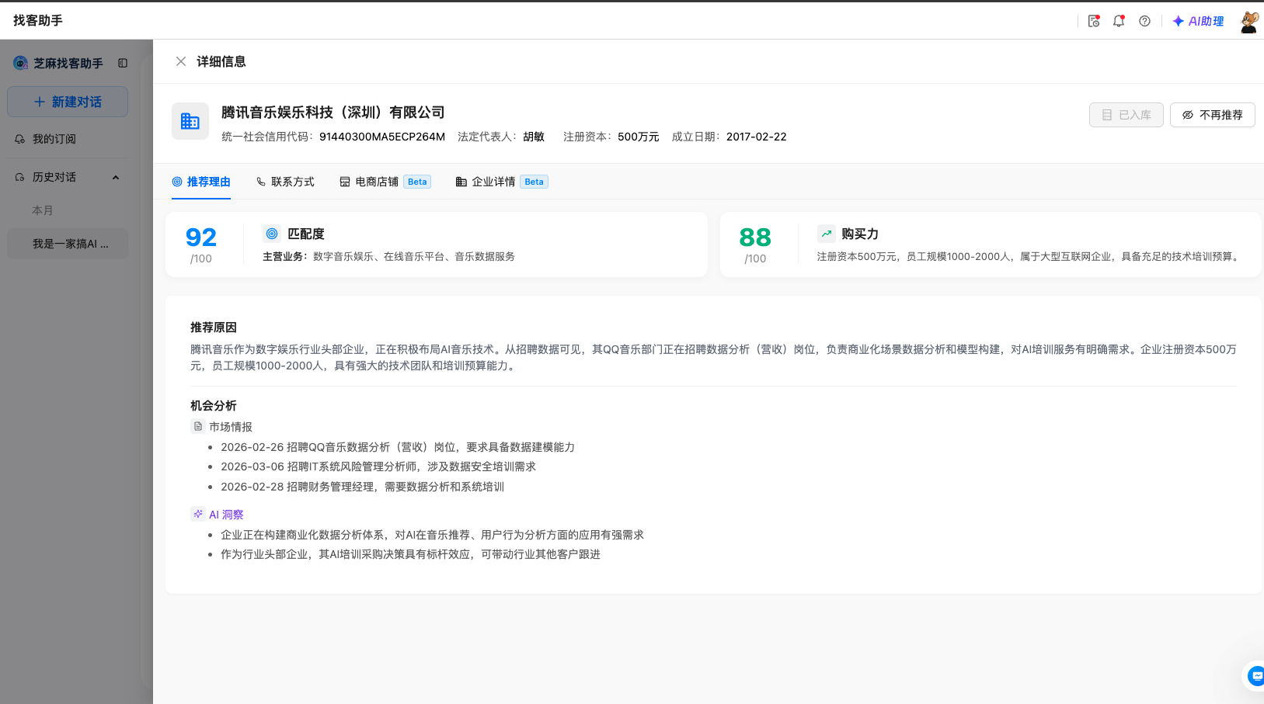The height and width of the screenshot is (704, 1264).
Task: Open the chat support floating button
Action: 1255,677
